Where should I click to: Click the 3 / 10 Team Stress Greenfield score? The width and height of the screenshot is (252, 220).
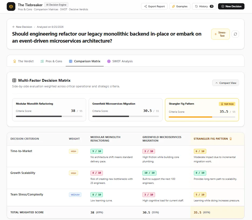(x=149, y=195)
